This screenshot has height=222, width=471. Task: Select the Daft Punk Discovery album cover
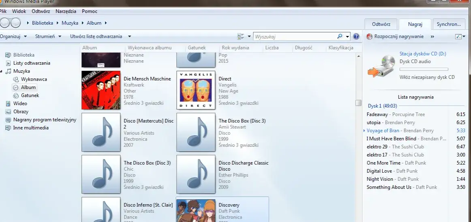click(x=196, y=211)
